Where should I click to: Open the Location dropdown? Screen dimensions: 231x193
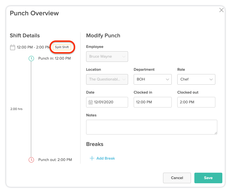coord(107,79)
